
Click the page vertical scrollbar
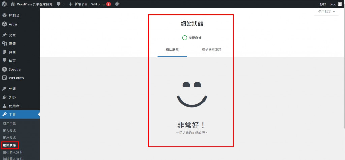click(344, 68)
